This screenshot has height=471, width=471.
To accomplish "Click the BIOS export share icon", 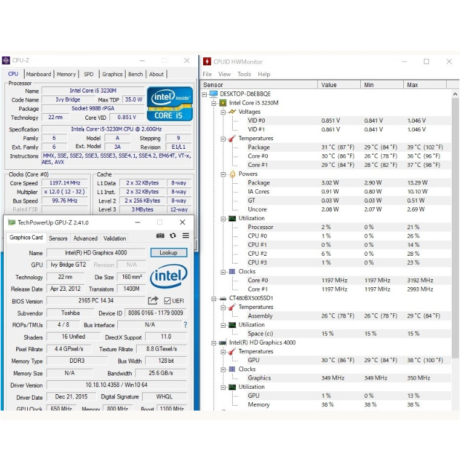I will point(153,300).
